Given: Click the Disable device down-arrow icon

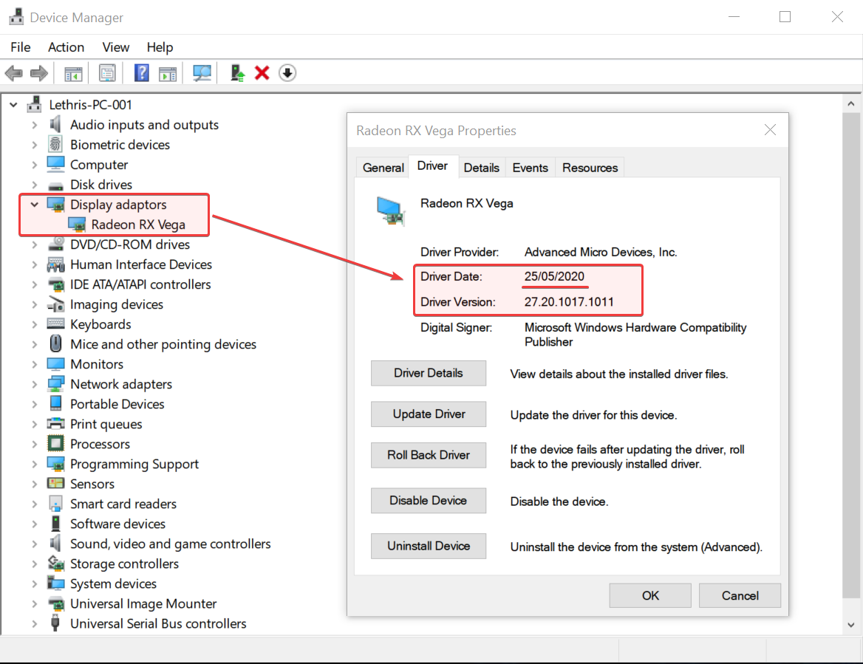Looking at the screenshot, I should coord(287,73).
